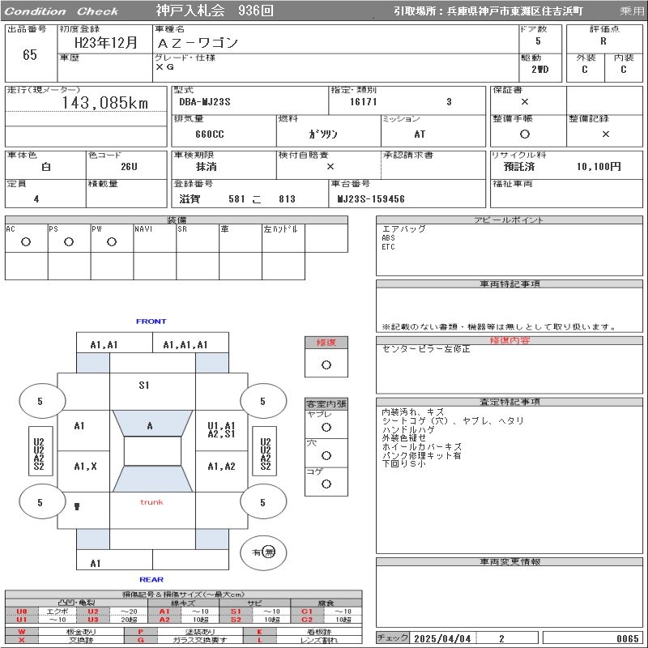Click the 下回りS小 remark line
This screenshot has height=648, width=648.
[403, 463]
